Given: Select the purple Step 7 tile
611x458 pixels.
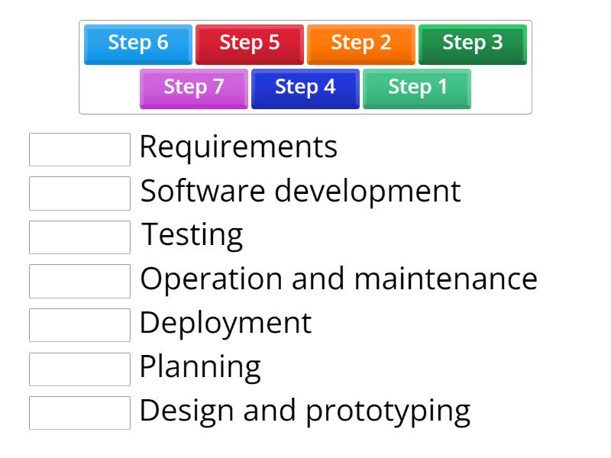Looking at the screenshot, I should point(193,88).
